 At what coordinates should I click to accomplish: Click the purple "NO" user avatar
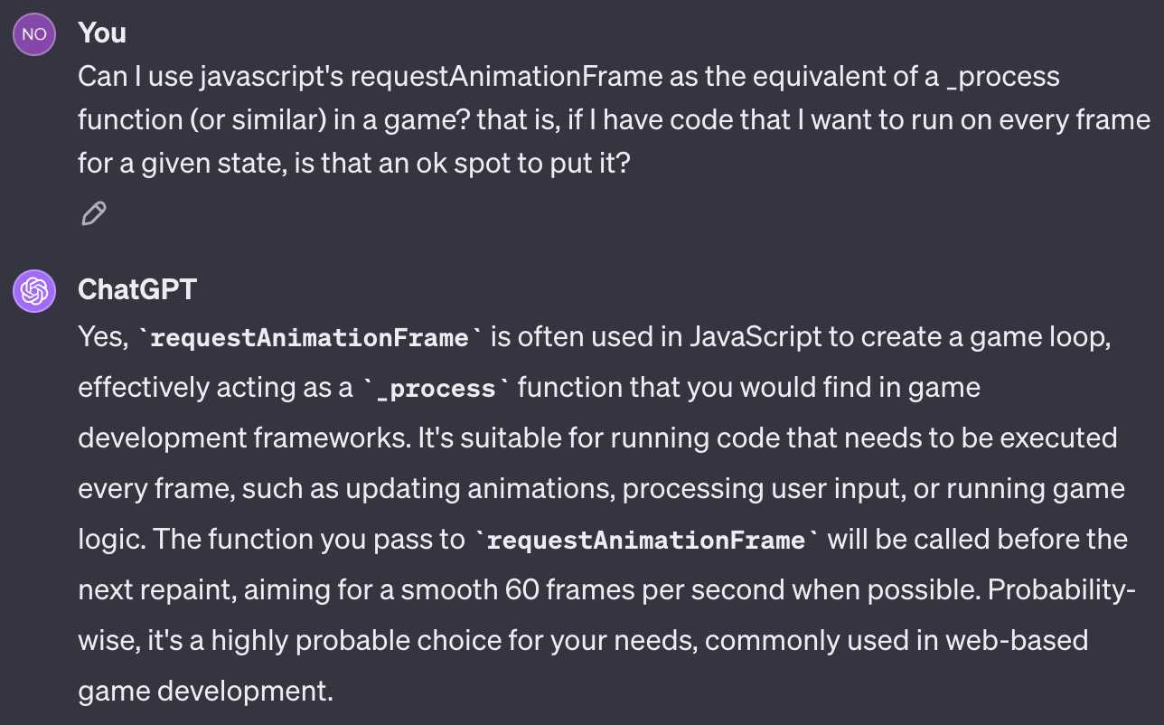33,33
